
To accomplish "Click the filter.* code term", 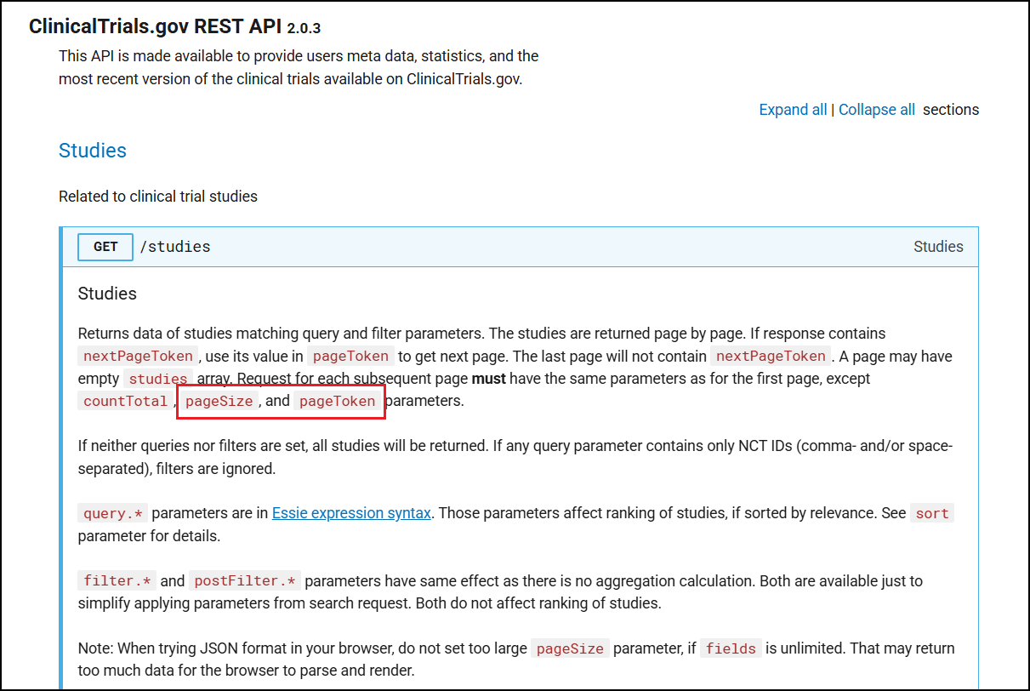I will tap(117, 581).
